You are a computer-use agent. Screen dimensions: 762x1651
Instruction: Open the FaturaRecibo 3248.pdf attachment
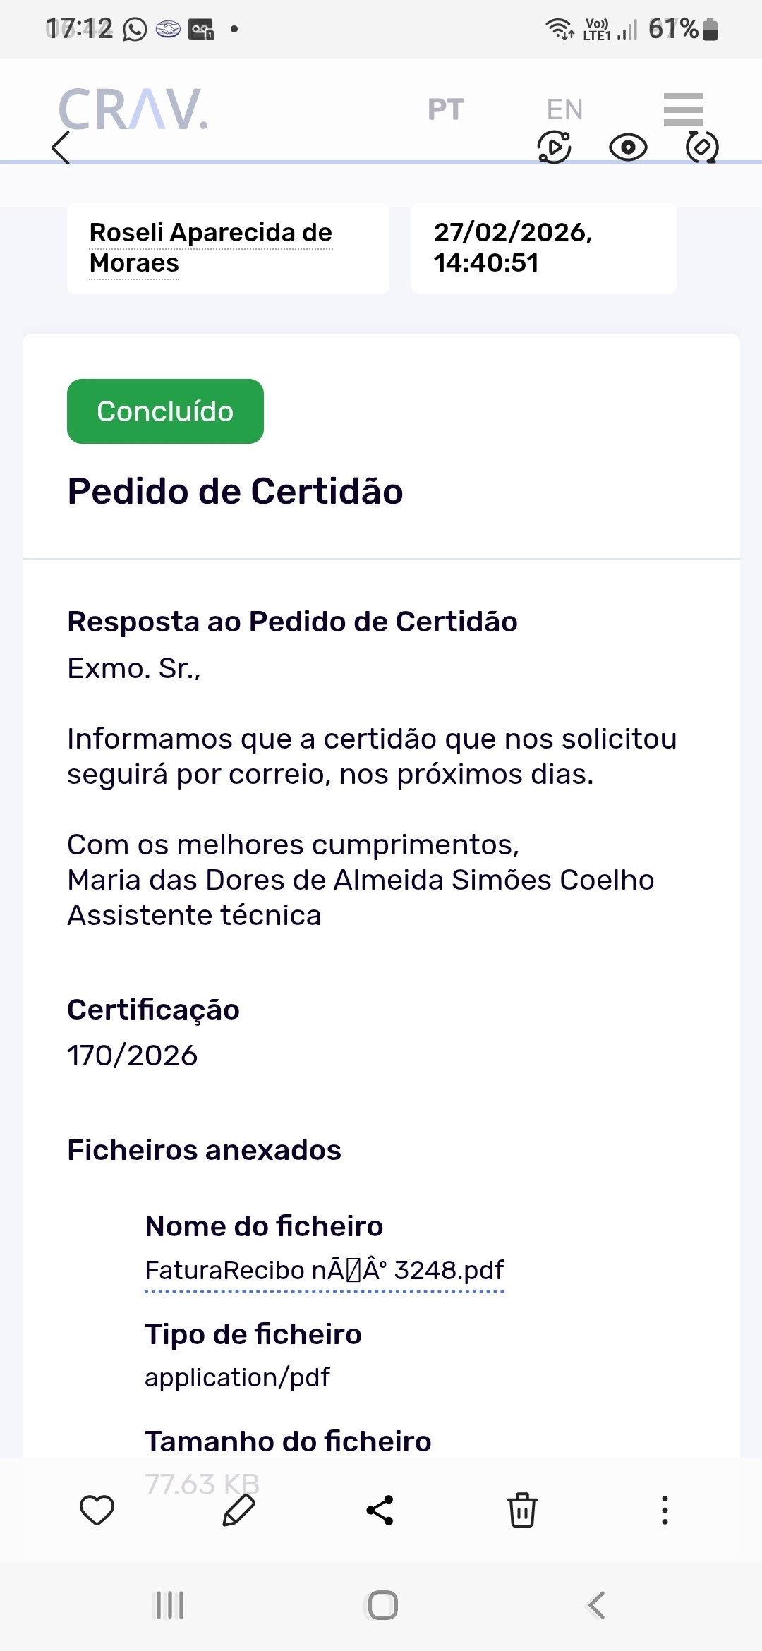tap(324, 1271)
